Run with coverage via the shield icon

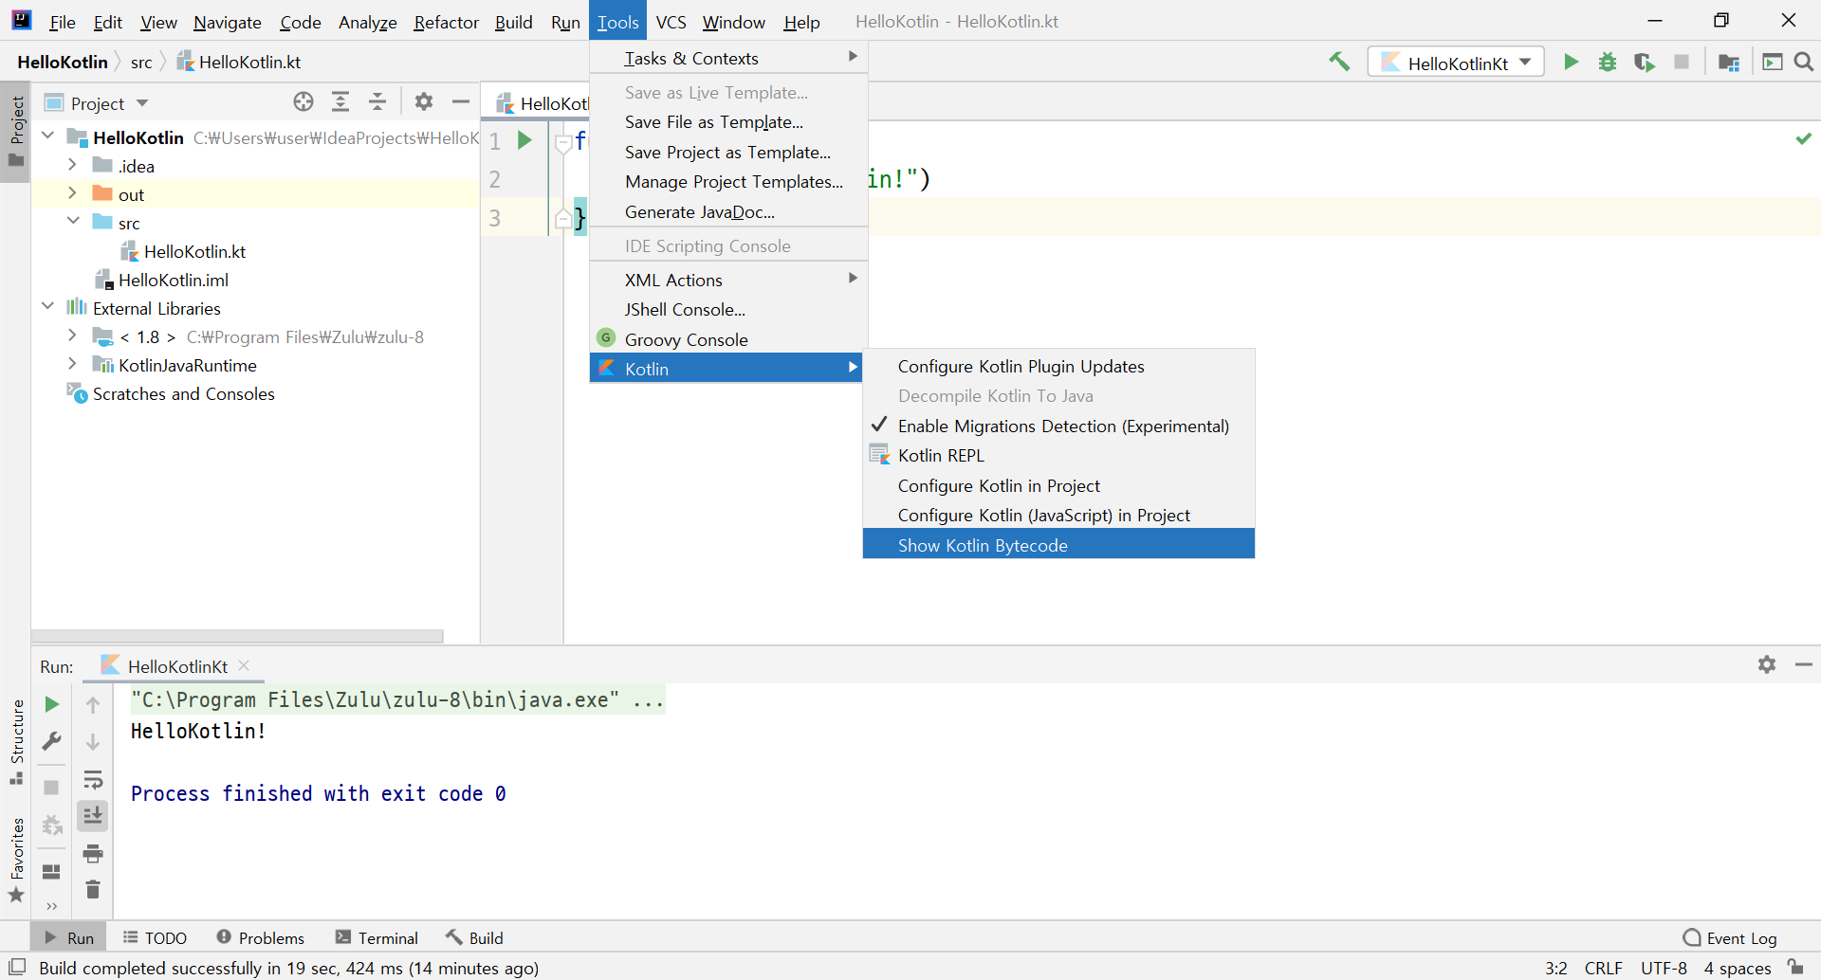(x=1645, y=63)
